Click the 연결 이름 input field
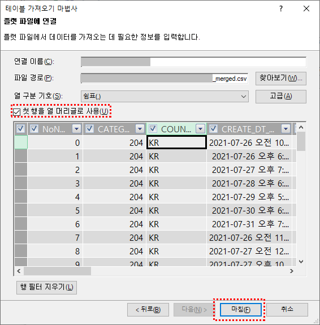 pyautogui.click(x=193, y=62)
